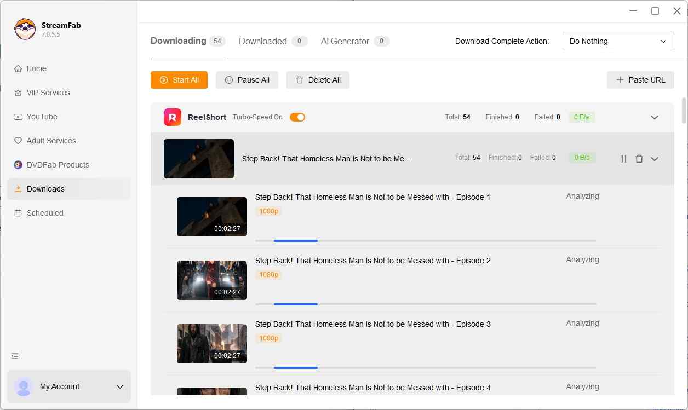Click Analyzing status of Episode 2
Viewport: 688px width, 410px height.
pyautogui.click(x=582, y=259)
